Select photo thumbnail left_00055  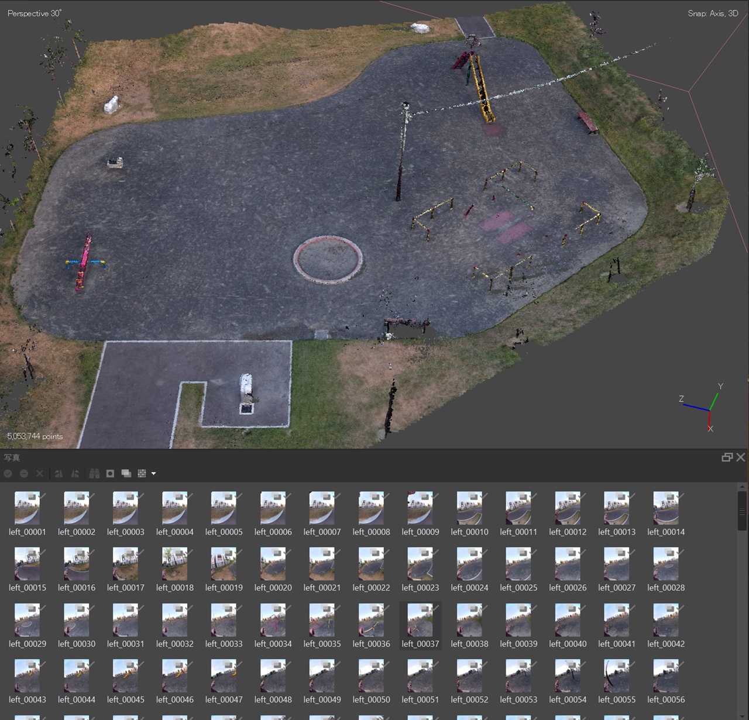coord(617,676)
